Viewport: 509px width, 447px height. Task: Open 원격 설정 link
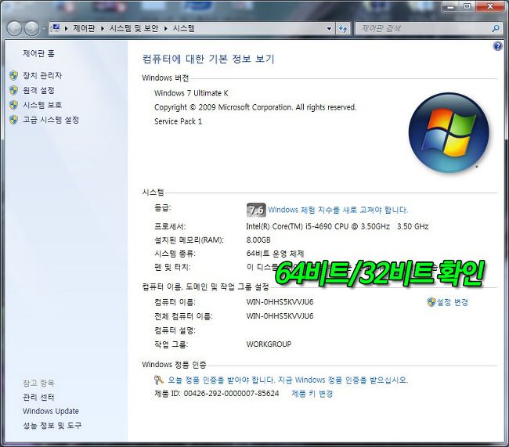tap(38, 90)
